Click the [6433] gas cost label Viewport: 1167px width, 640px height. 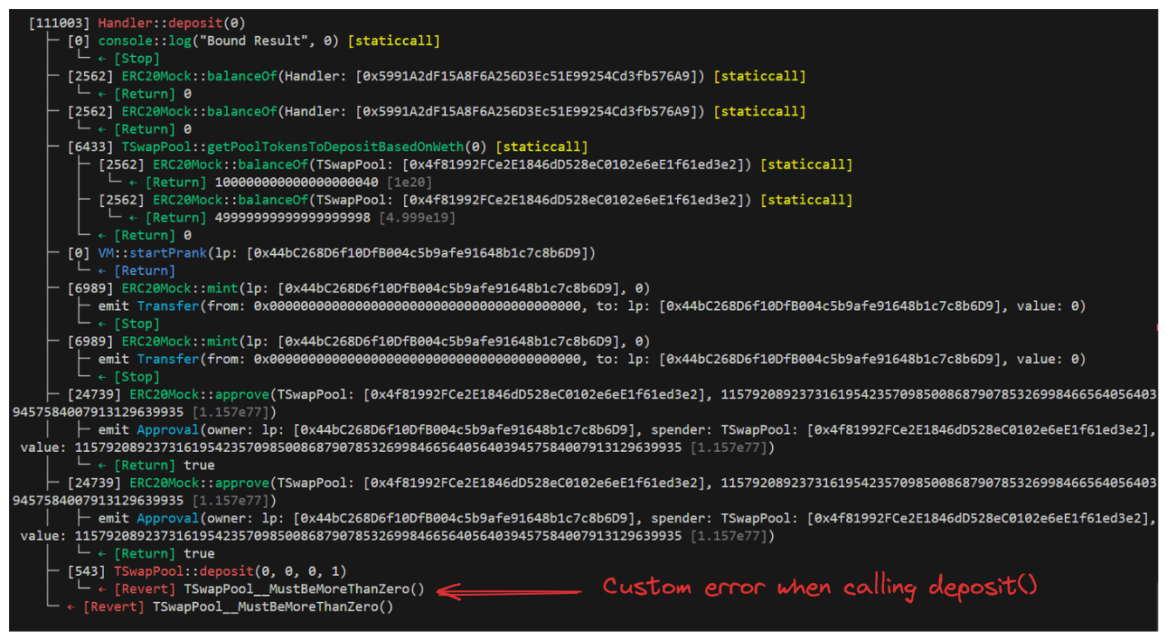click(90, 146)
